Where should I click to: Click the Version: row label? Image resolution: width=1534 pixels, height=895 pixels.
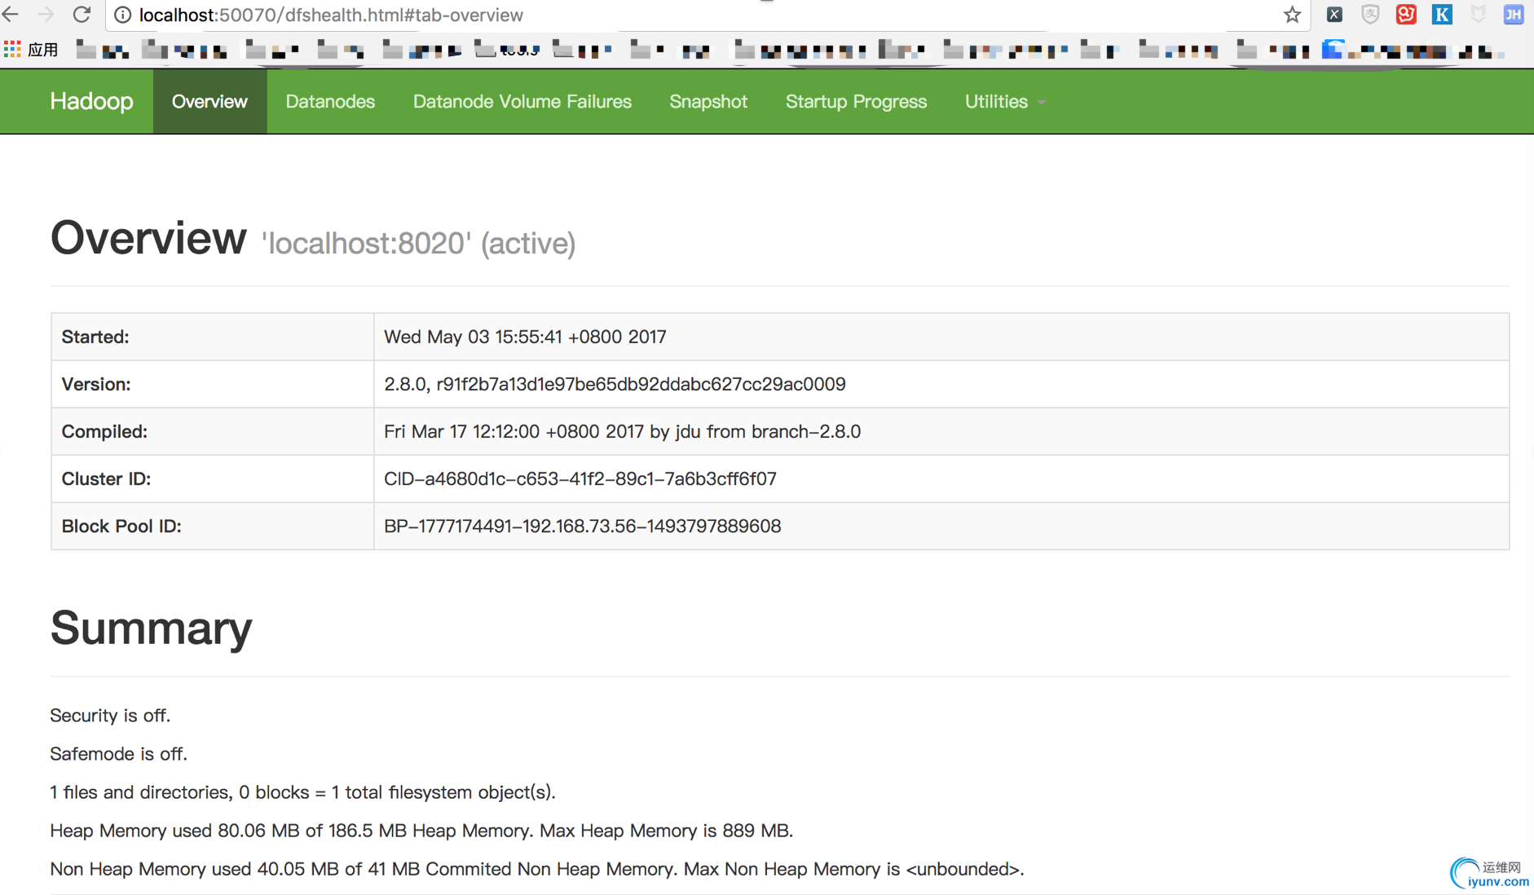click(96, 384)
